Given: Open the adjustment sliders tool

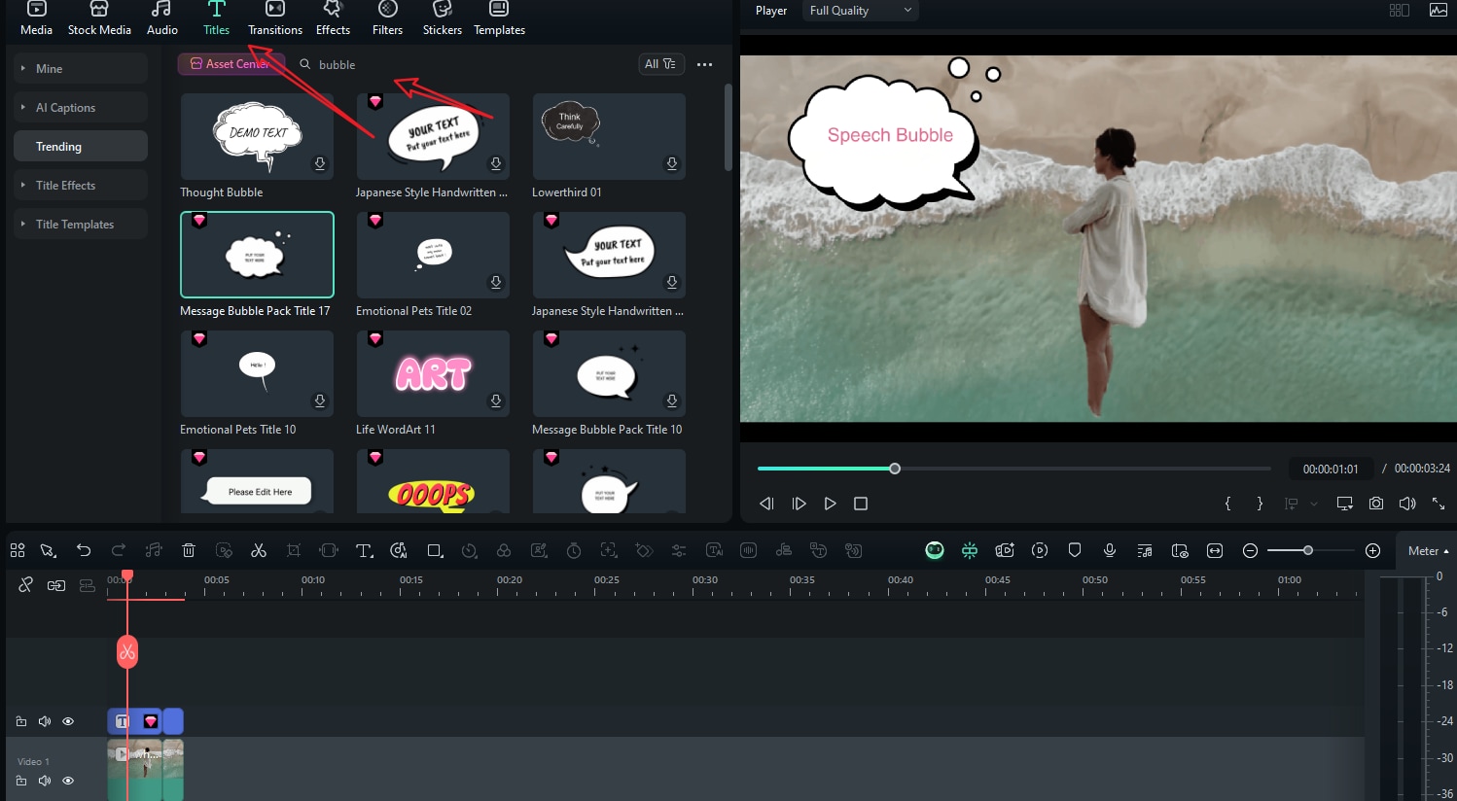Looking at the screenshot, I should pos(679,550).
